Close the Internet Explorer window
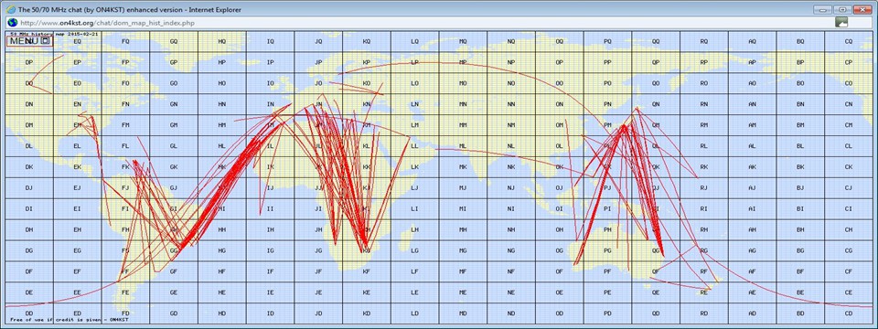878x329 pixels. tap(862, 9)
